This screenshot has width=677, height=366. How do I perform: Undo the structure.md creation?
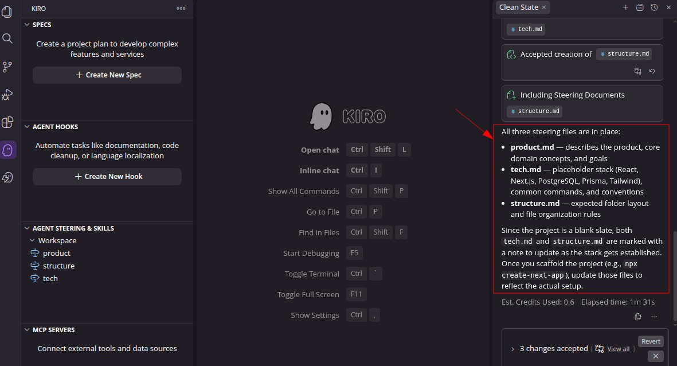pos(652,71)
